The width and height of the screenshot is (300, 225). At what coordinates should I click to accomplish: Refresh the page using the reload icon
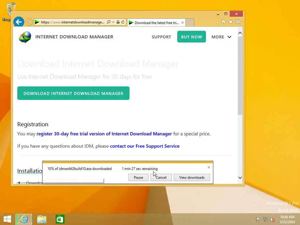(123, 22)
